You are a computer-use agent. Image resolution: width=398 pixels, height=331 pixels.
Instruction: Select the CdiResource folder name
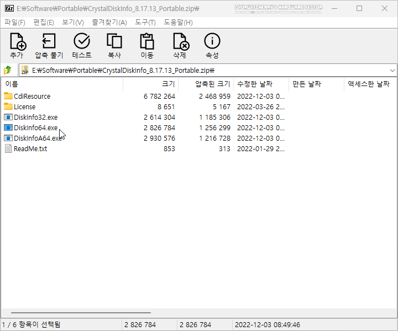tap(32, 96)
